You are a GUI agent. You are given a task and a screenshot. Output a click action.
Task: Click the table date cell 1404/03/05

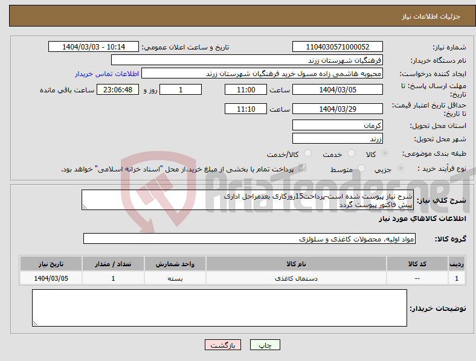point(51,278)
